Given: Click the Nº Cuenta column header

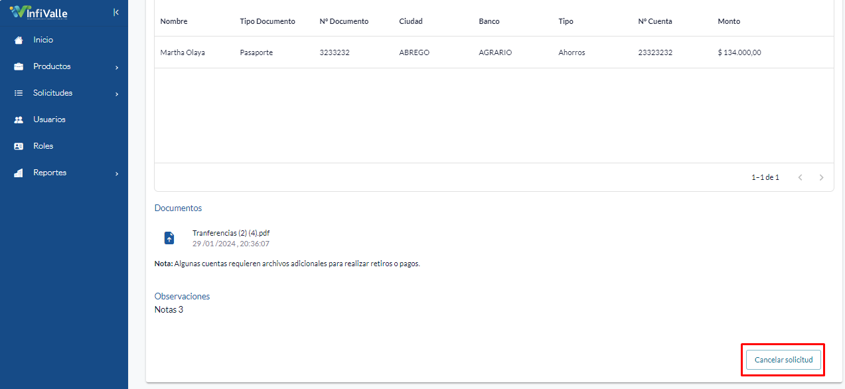Looking at the screenshot, I should point(655,21).
